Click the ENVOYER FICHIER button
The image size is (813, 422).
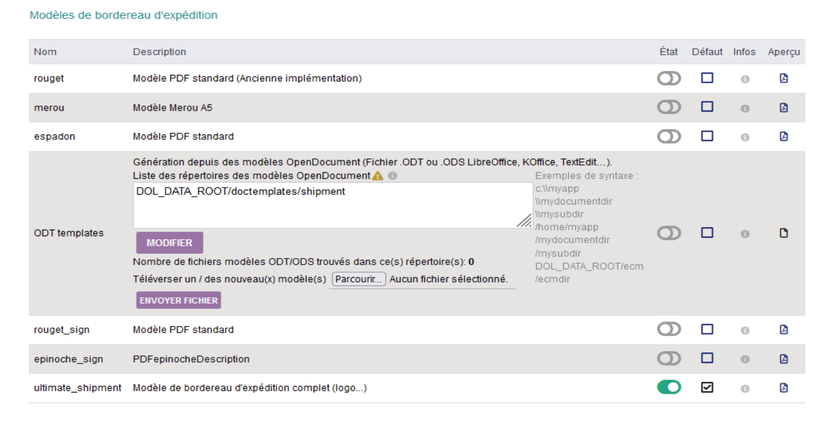click(179, 300)
